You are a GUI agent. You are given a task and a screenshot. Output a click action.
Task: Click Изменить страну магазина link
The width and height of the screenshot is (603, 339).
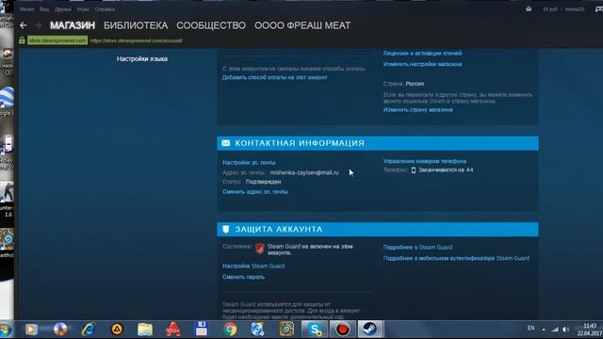(x=417, y=109)
